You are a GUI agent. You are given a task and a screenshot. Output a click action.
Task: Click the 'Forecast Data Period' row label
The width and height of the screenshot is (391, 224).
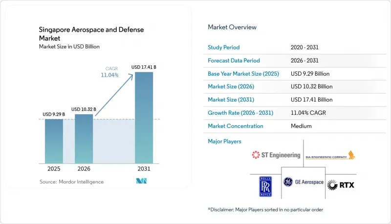click(234, 61)
